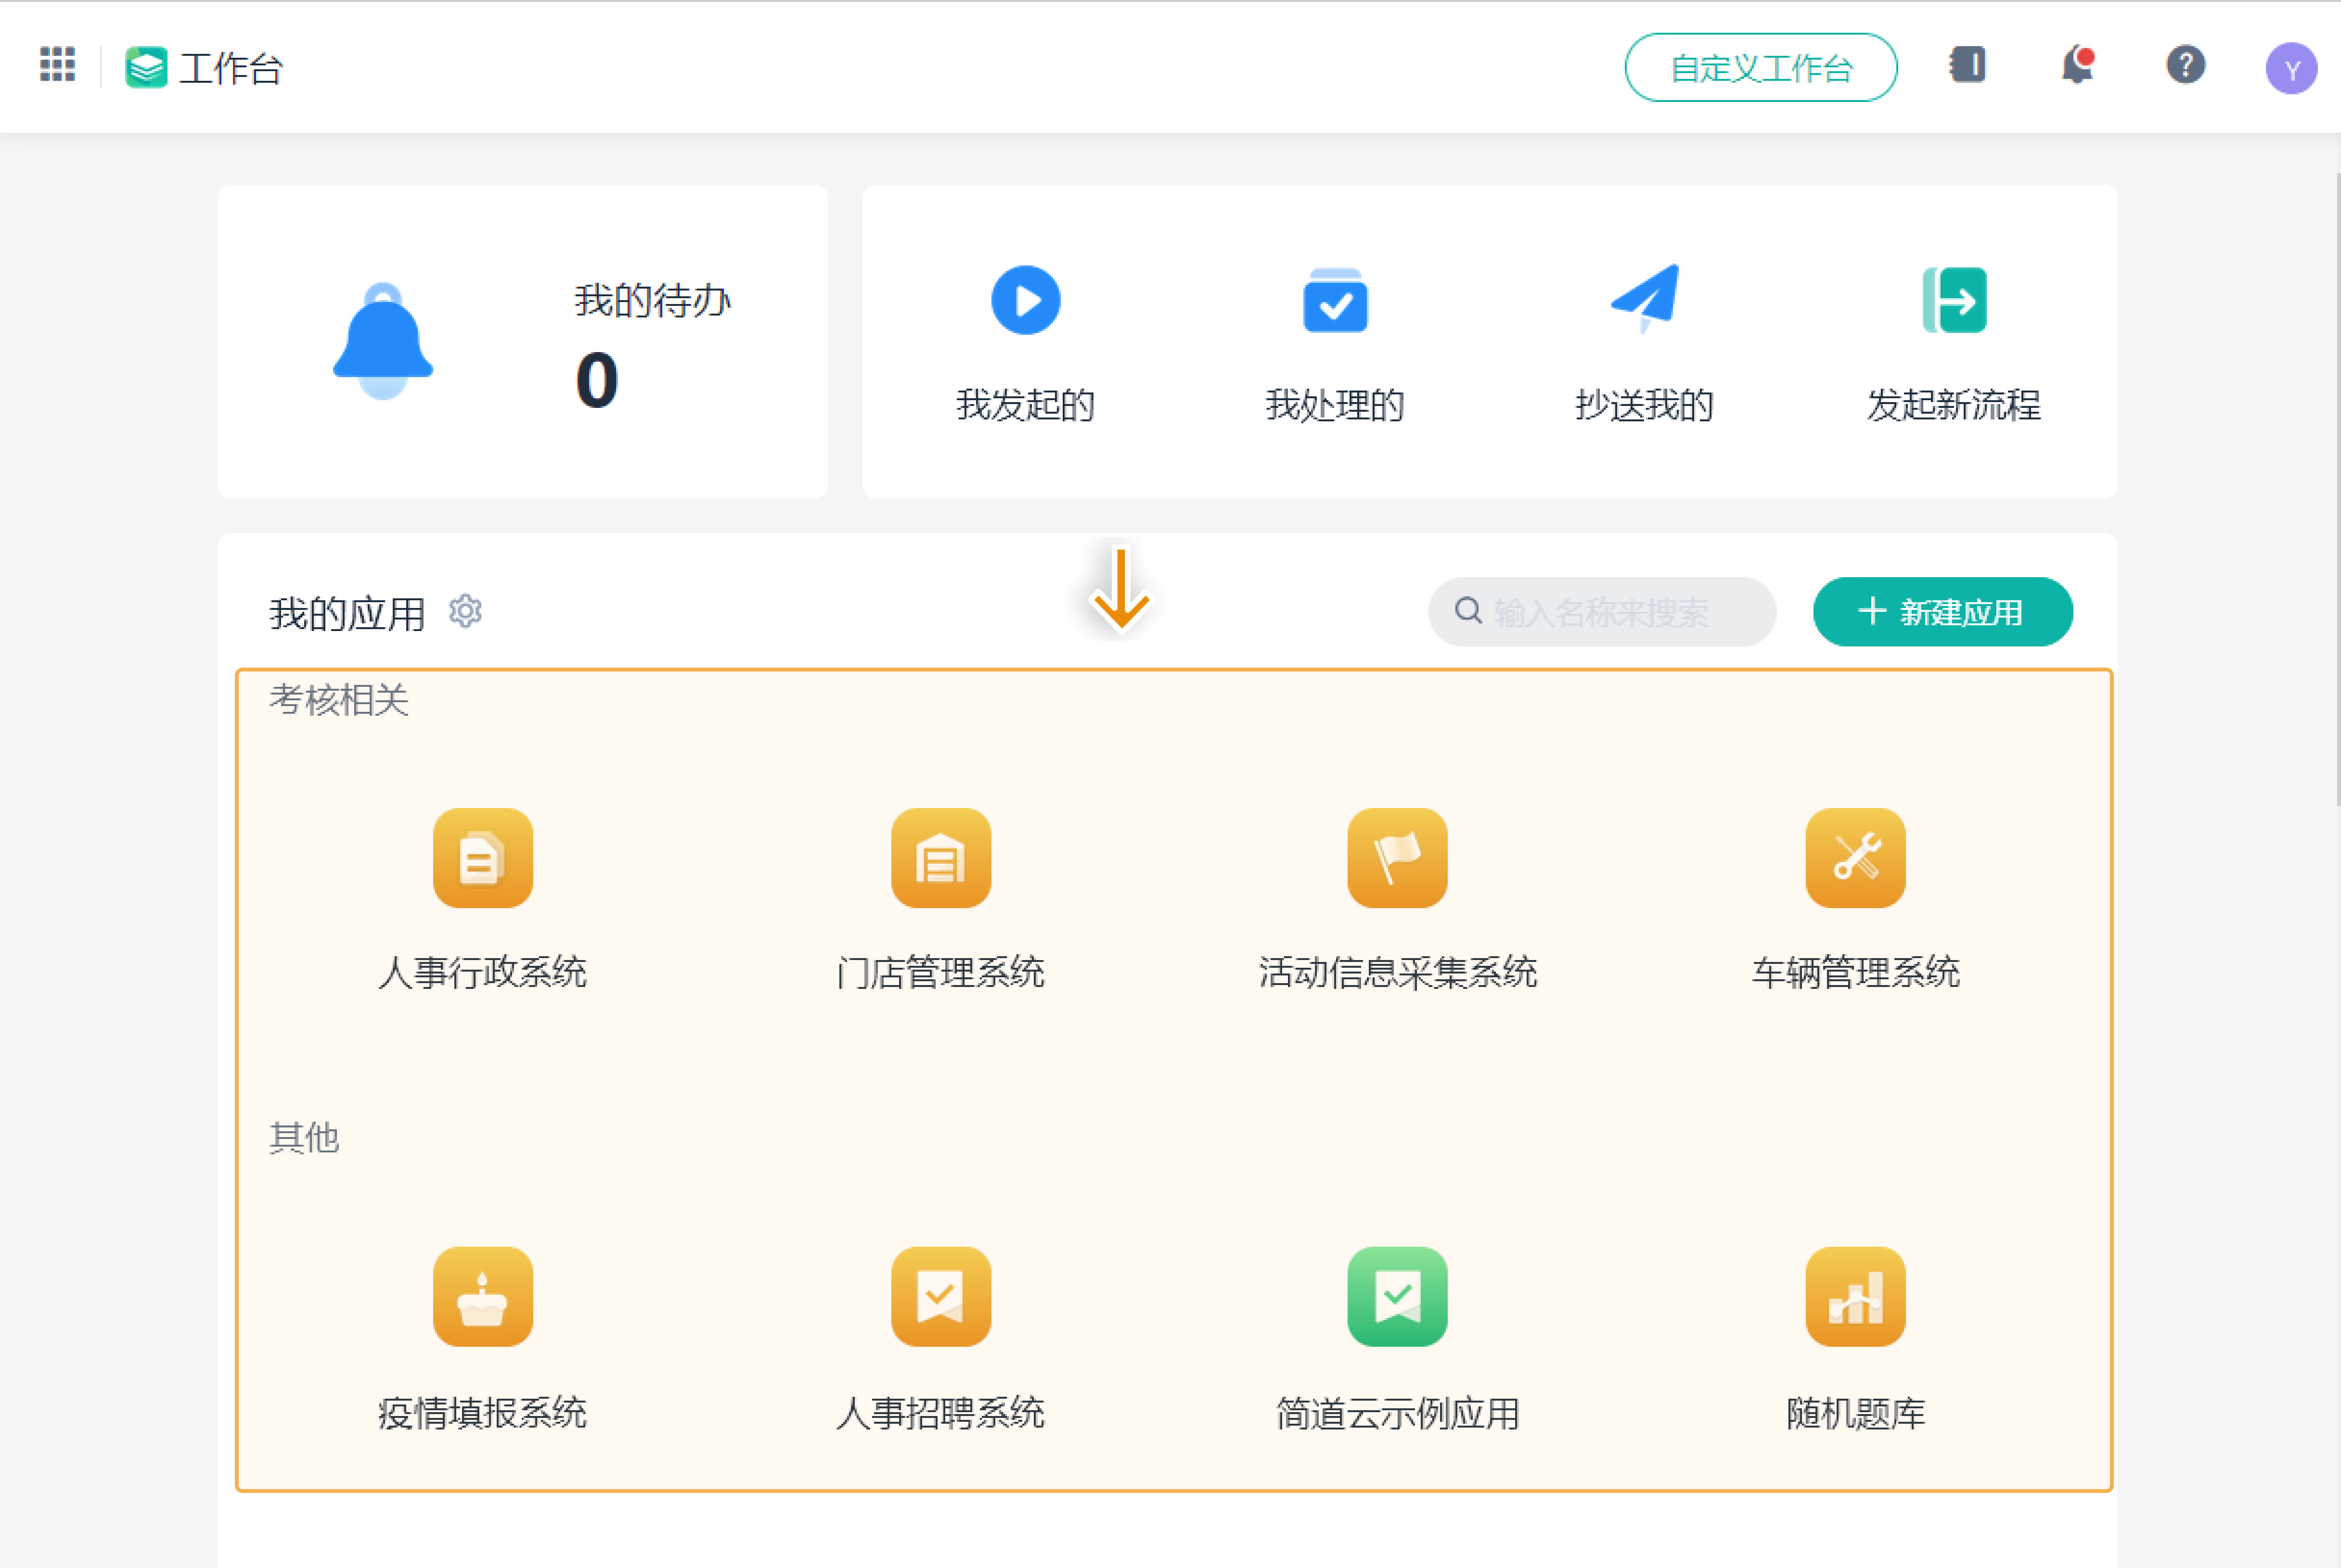2341x1568 pixels.
Task: Open 我发起的 play icon
Action: coord(1026,300)
